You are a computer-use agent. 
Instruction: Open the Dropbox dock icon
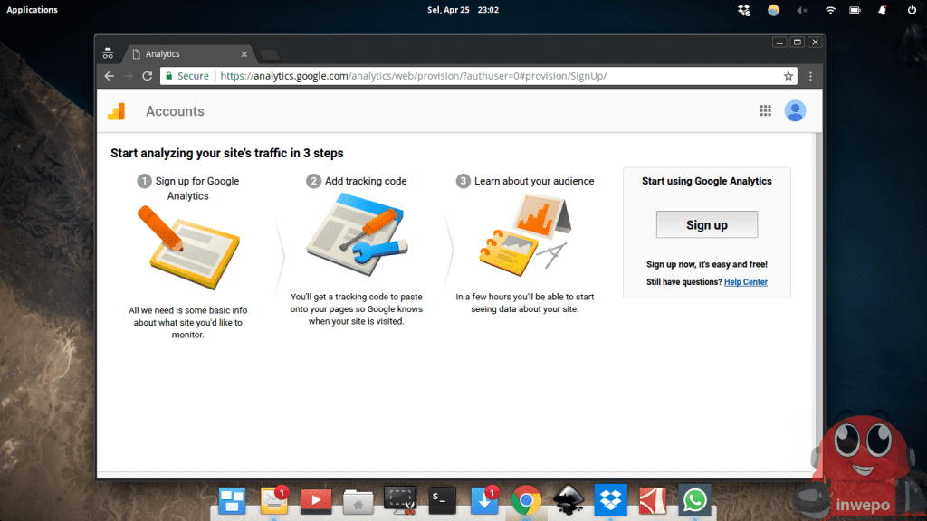click(x=610, y=500)
